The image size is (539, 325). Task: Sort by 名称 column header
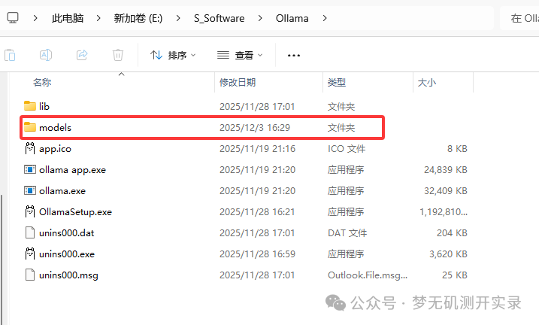tap(42, 83)
